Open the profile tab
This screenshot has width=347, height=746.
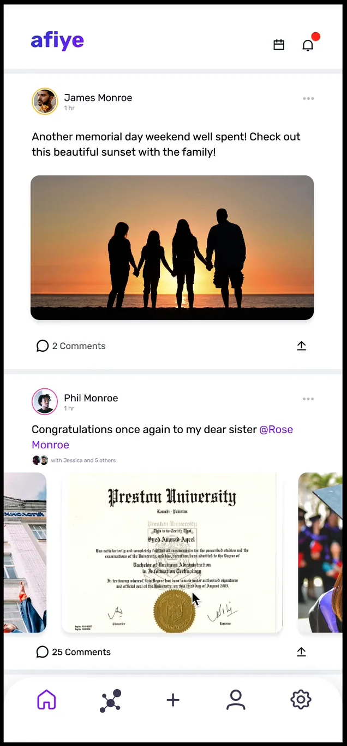coord(236,700)
